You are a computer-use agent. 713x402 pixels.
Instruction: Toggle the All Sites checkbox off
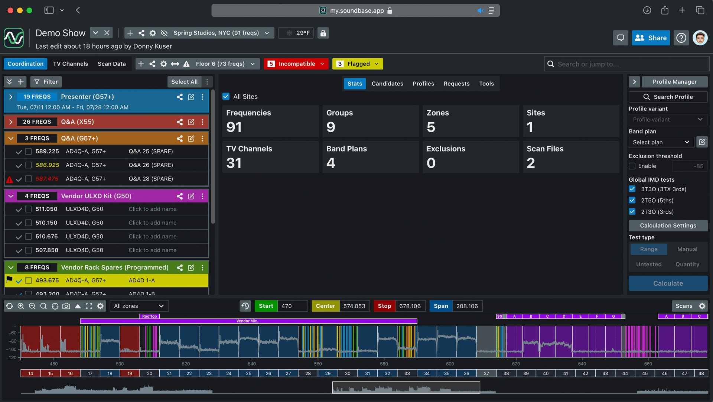coord(226,96)
